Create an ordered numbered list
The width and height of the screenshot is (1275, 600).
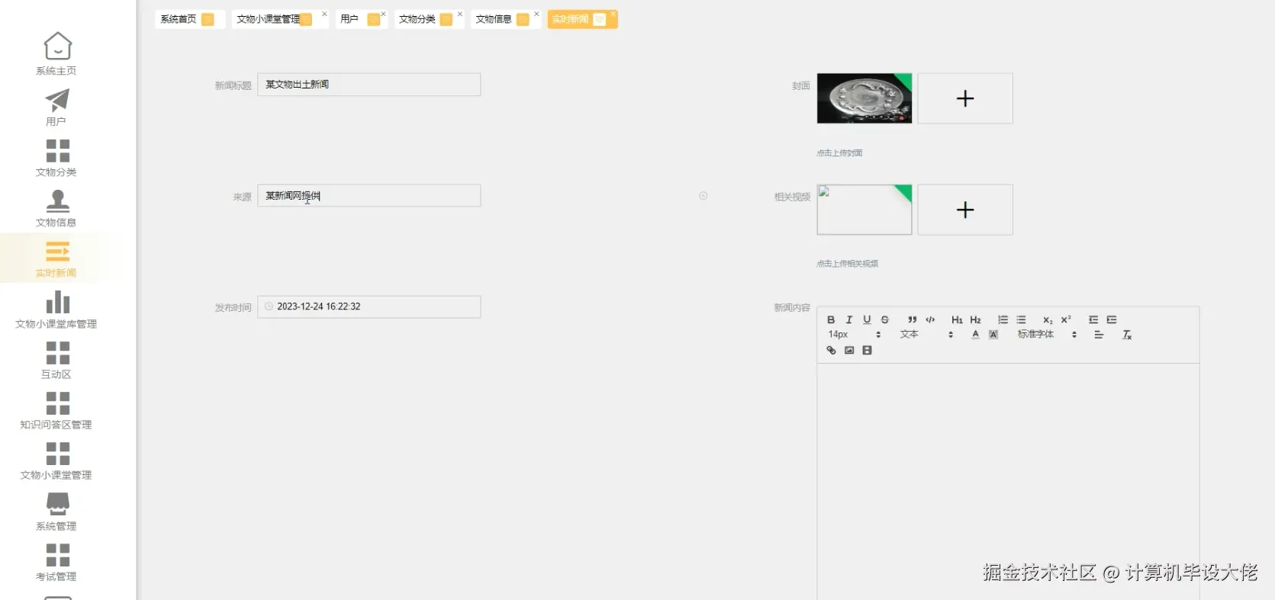pyautogui.click(x=1003, y=319)
